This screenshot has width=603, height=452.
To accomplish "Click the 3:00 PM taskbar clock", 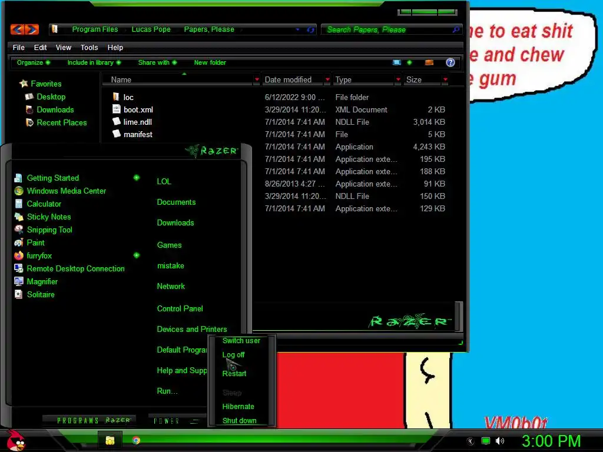I will [x=551, y=441].
